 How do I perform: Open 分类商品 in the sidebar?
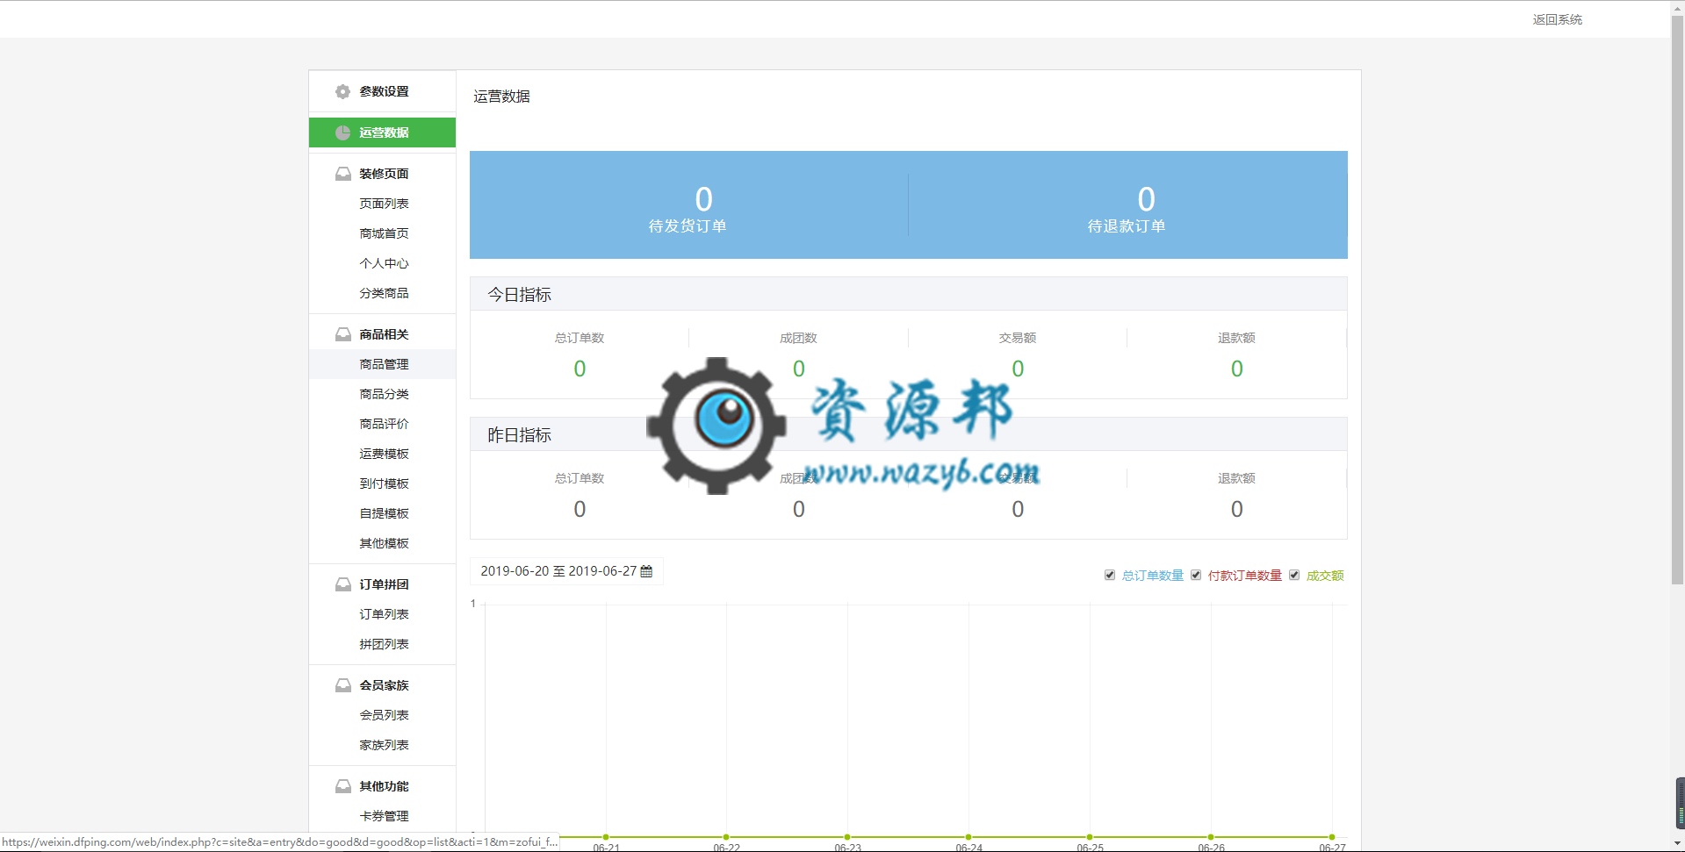tap(384, 293)
